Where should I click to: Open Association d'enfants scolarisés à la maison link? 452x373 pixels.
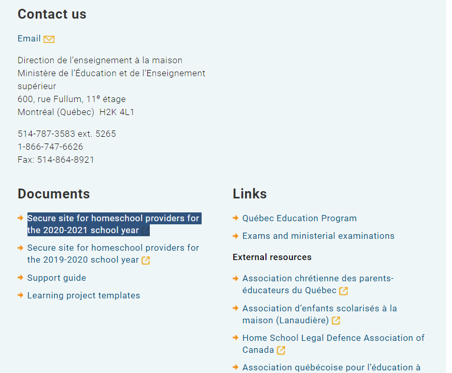(319, 314)
